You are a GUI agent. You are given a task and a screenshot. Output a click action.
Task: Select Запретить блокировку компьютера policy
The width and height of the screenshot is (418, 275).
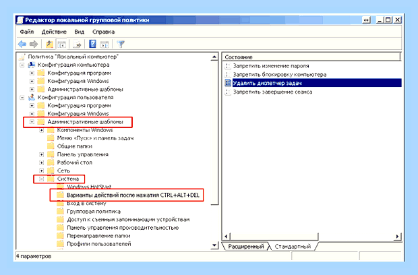pyautogui.click(x=280, y=74)
